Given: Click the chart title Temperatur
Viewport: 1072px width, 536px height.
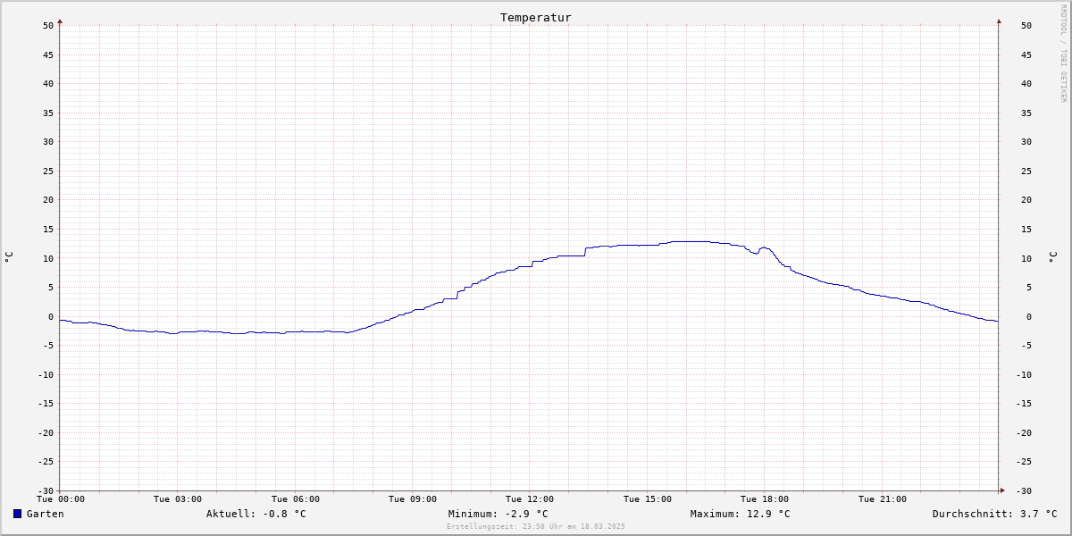Looking at the screenshot, I should tap(536, 18).
